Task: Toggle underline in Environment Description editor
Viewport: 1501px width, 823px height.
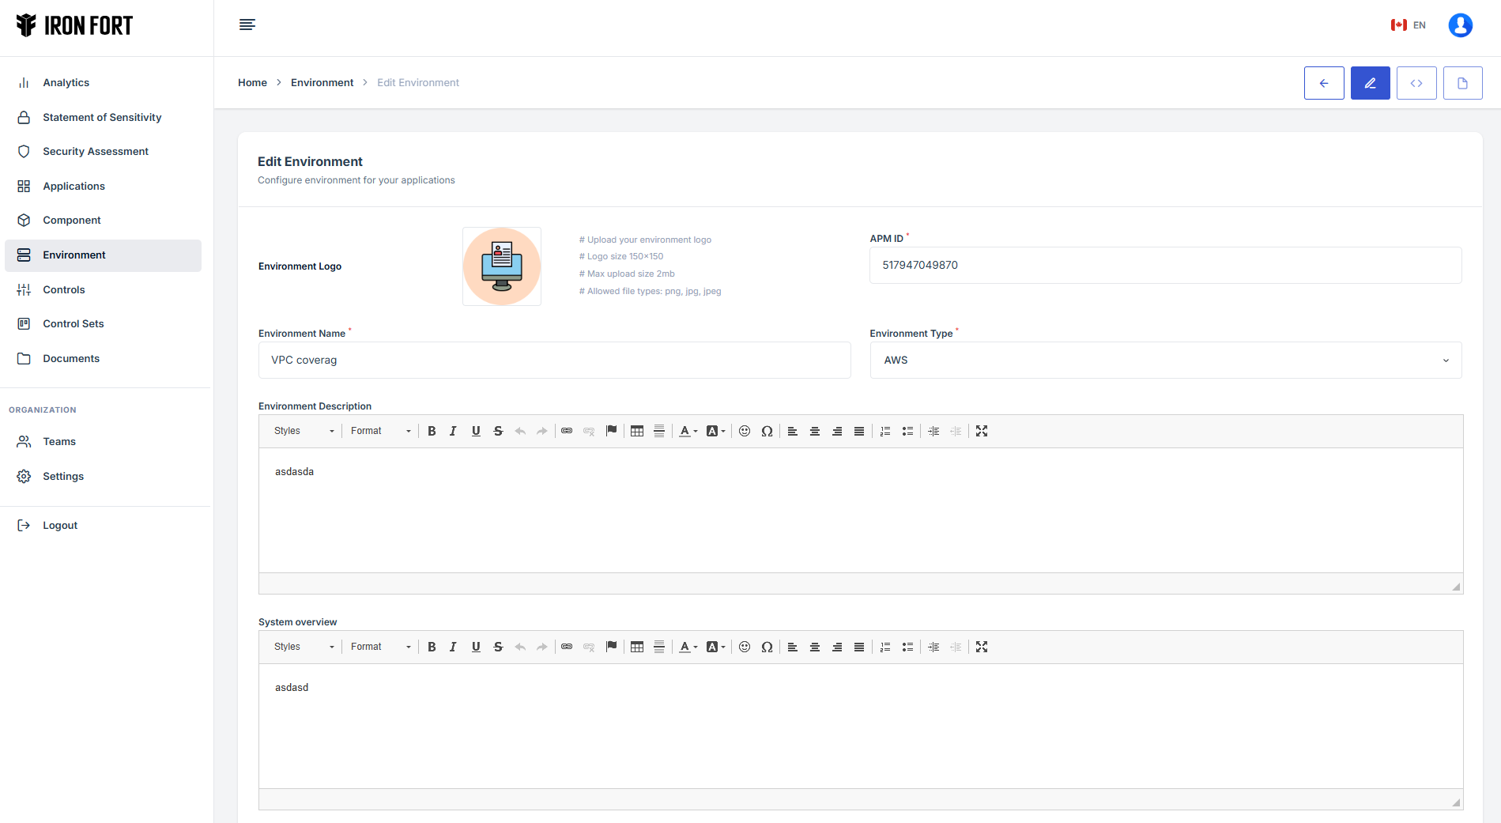Action: [476, 431]
